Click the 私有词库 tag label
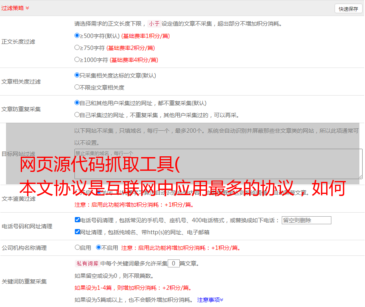 click(86, 263)
